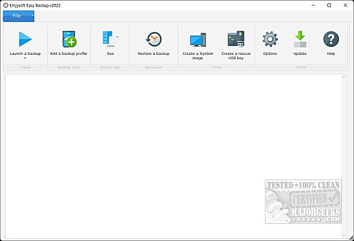Click the empty backup profiles list area
This screenshot has height=241, width=354.
(x=173, y=156)
